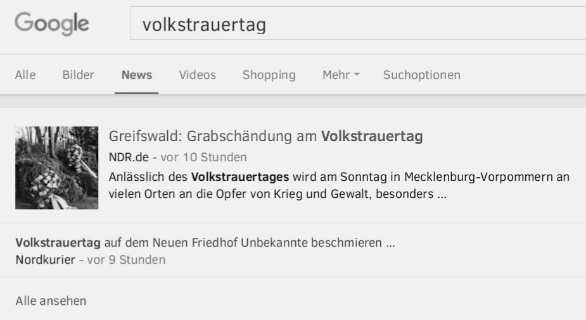
Task: Click the bold Volkstrauertag word in headline
Action: [372, 136]
